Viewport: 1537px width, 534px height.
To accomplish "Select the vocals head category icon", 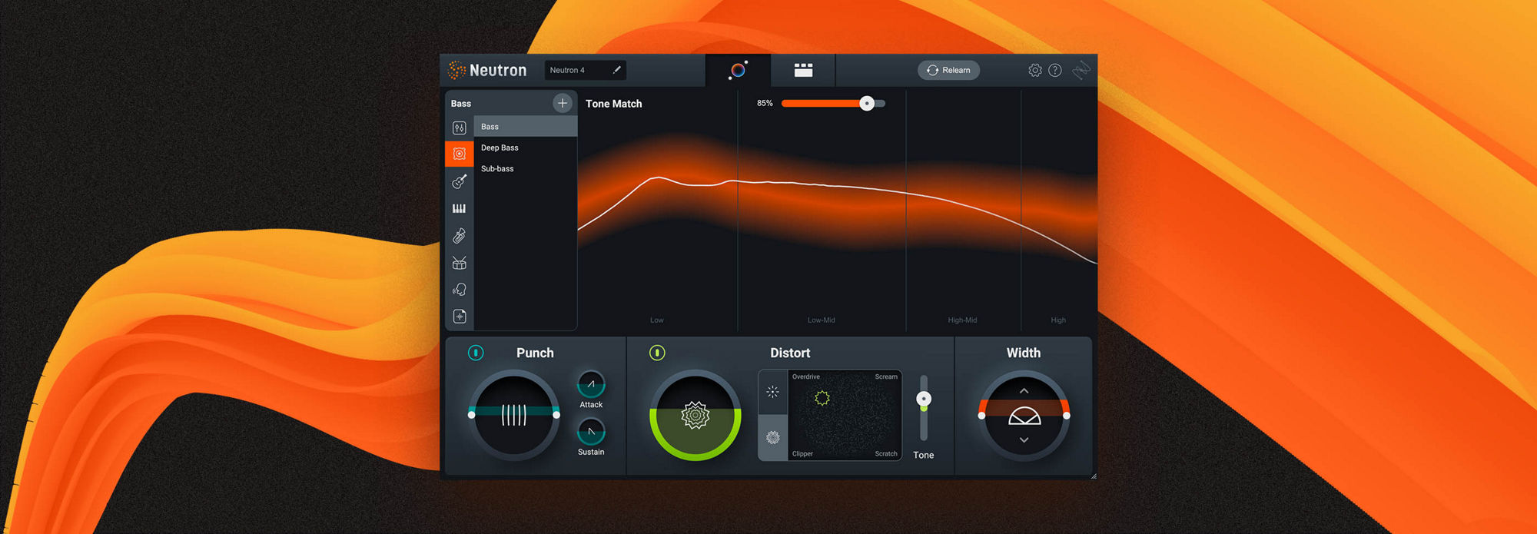I will (x=460, y=290).
